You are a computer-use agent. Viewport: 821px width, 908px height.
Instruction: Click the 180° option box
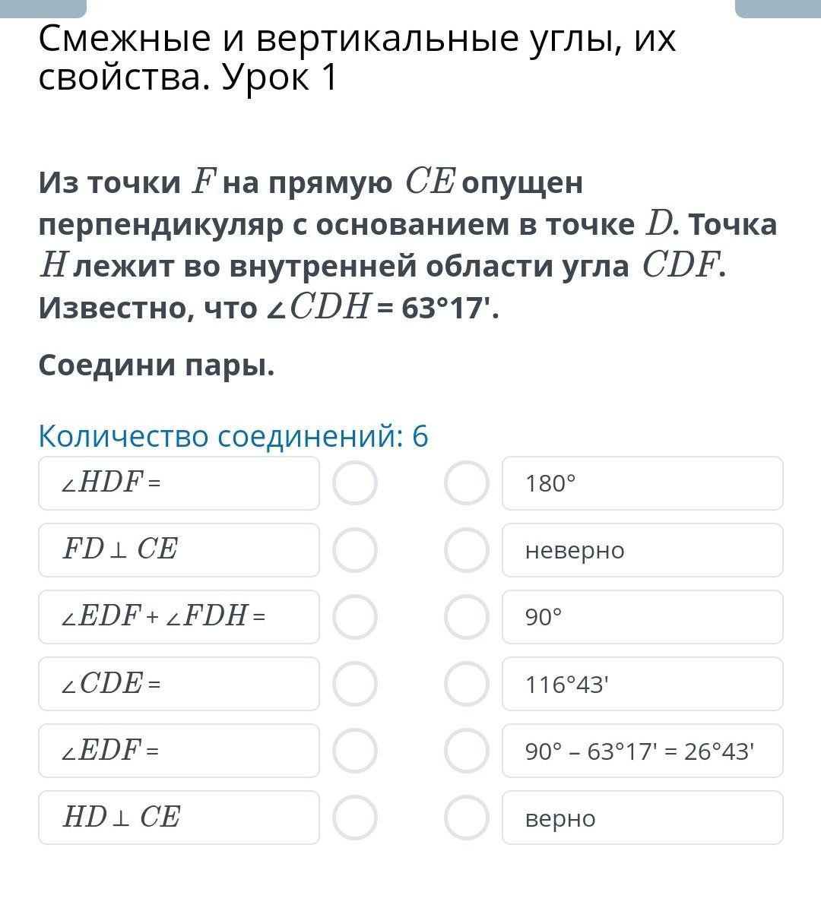tap(642, 483)
